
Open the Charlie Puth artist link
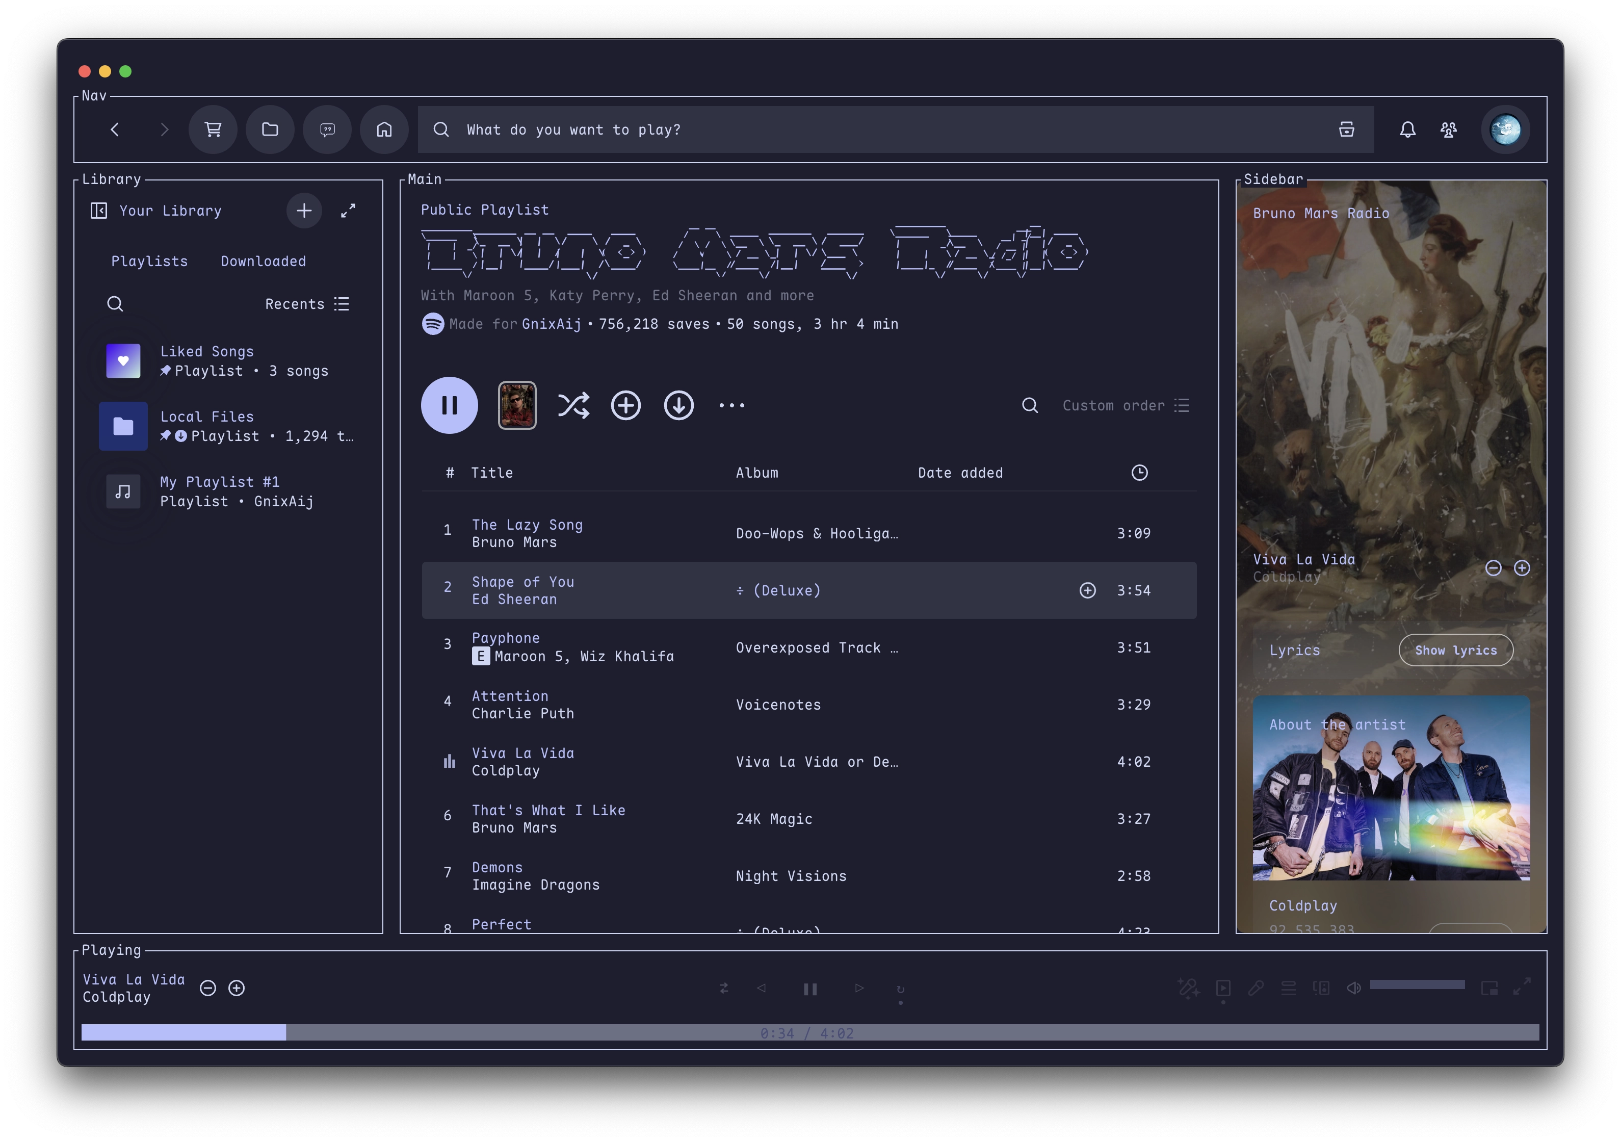click(522, 714)
